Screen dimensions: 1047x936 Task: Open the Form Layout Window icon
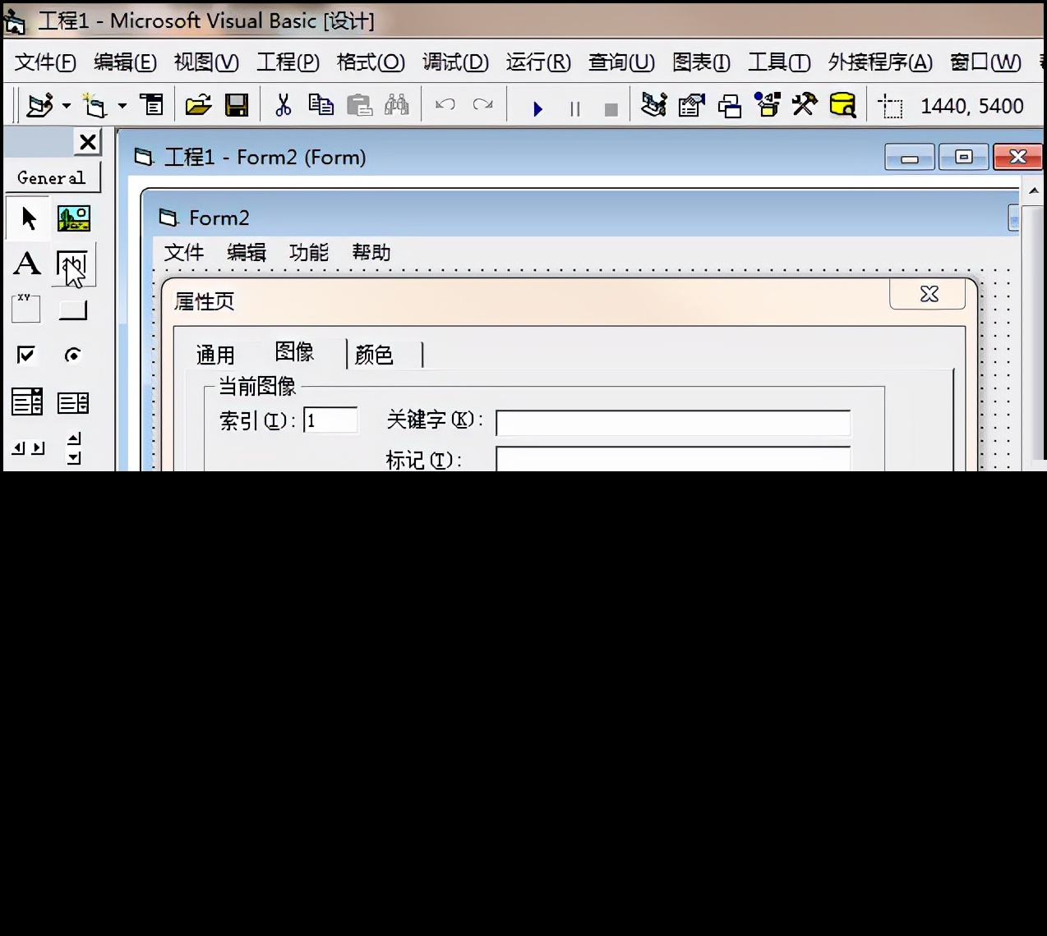point(730,106)
